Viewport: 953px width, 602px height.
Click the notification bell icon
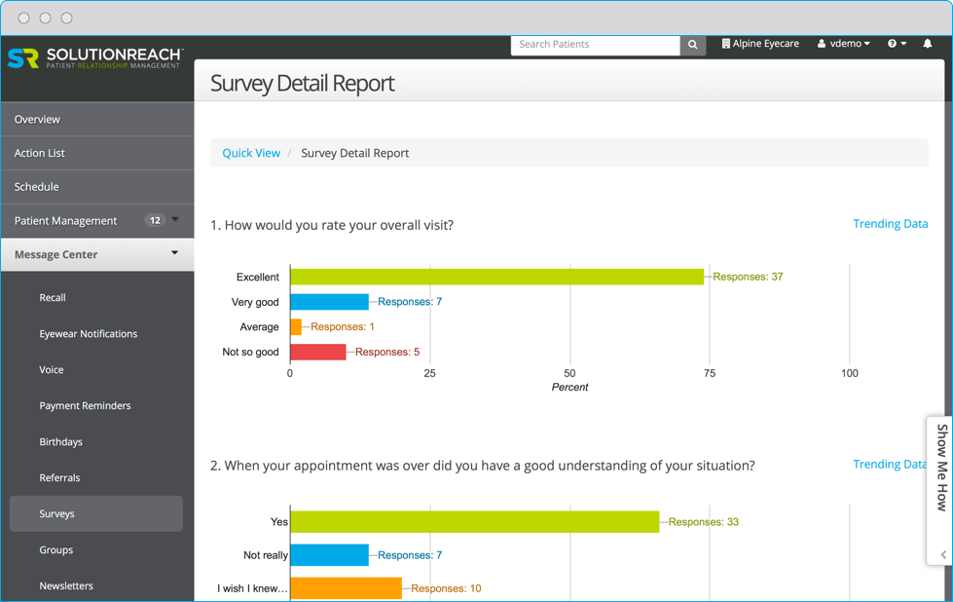(927, 43)
